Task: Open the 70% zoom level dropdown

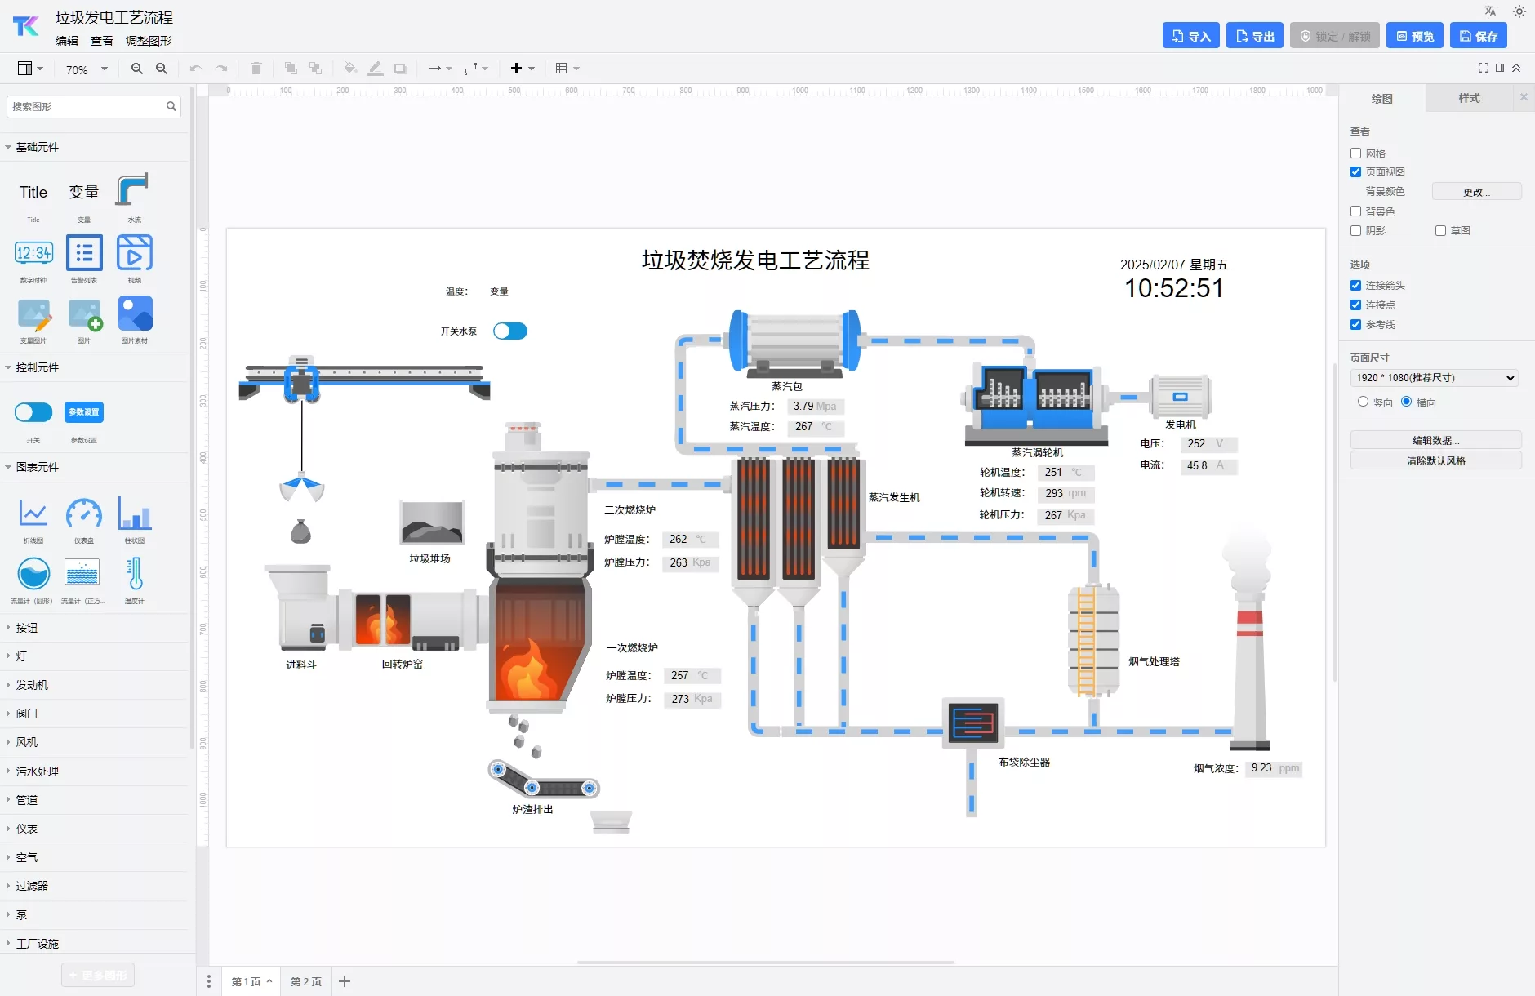Action: (87, 70)
